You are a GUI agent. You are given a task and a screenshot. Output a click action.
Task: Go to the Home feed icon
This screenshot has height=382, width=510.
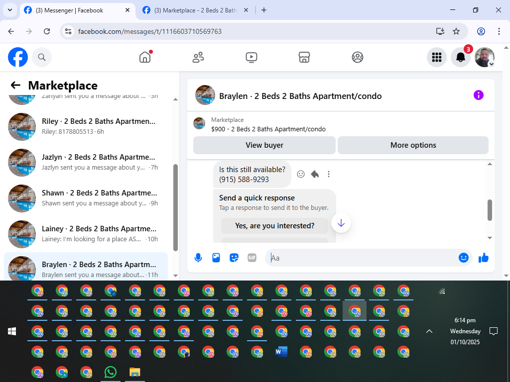coord(145,57)
